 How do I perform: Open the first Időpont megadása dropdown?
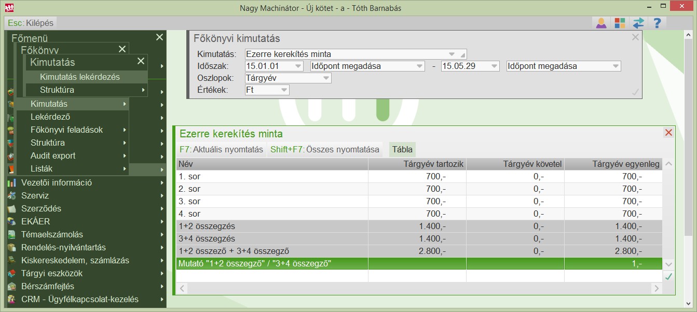point(419,66)
